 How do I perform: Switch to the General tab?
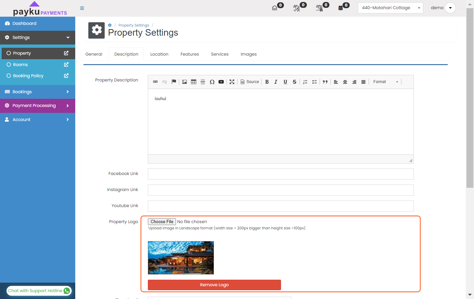coord(94,54)
